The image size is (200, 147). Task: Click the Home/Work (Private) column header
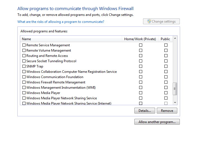(140, 39)
